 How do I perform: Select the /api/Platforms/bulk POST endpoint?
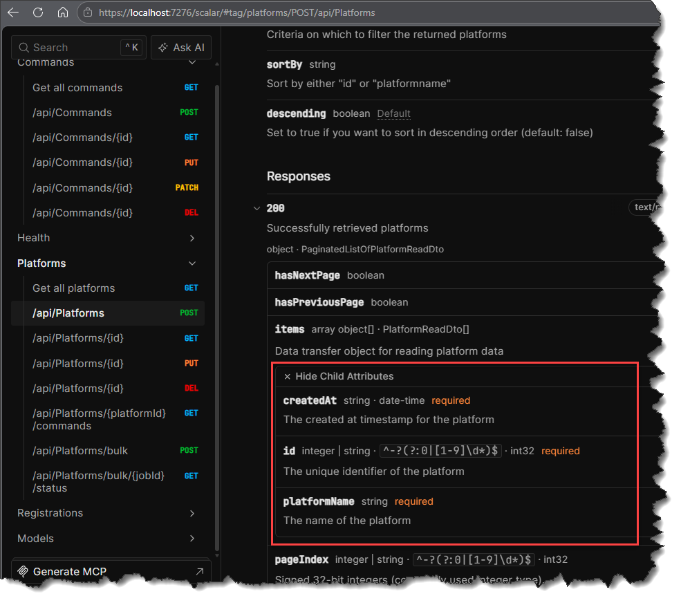[80, 451]
